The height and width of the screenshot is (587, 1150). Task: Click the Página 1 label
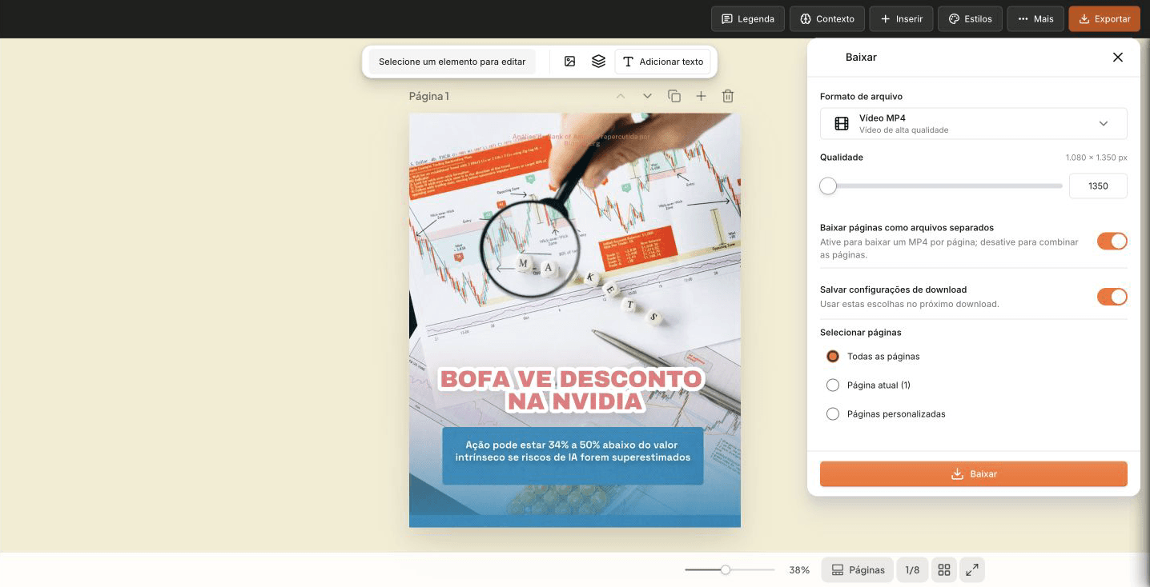pyautogui.click(x=429, y=96)
